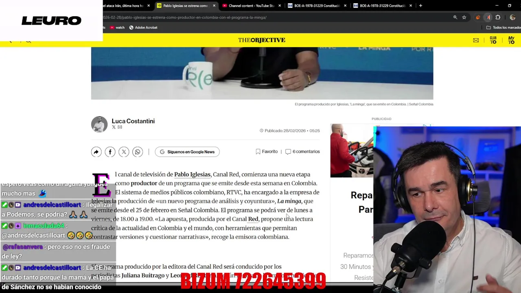Click chat username inmaculada64

click(44, 225)
